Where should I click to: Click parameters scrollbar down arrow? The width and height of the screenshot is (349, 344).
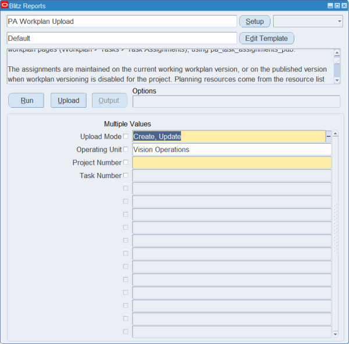click(x=336, y=334)
